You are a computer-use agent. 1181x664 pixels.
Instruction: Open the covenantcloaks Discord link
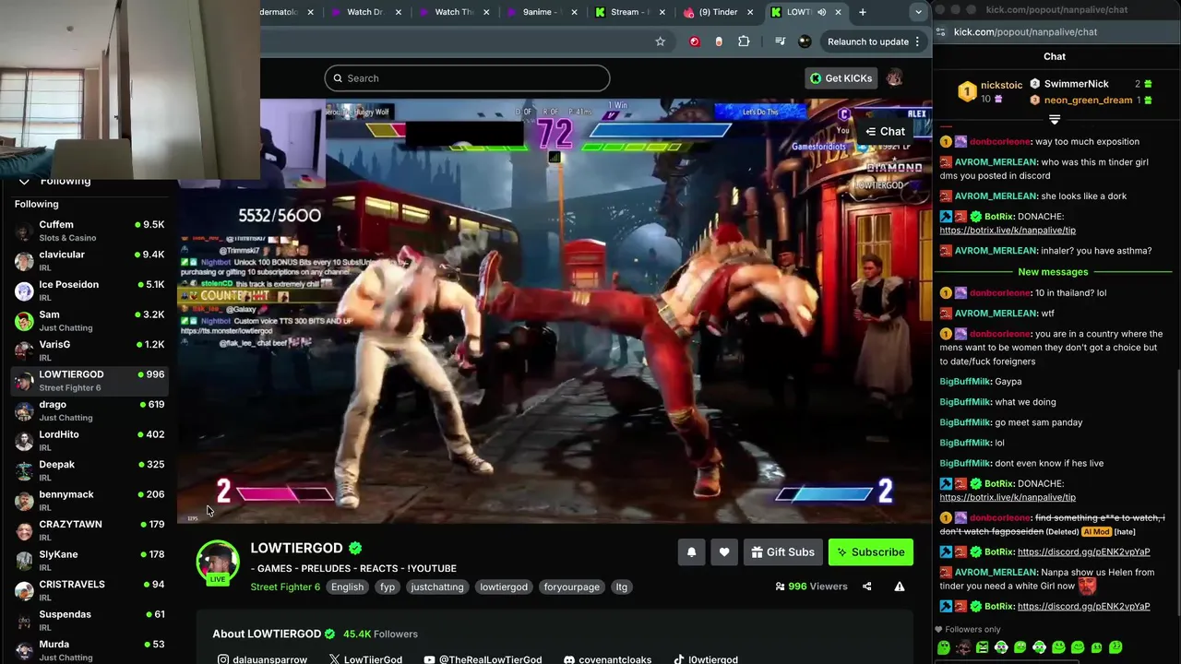[607, 659]
